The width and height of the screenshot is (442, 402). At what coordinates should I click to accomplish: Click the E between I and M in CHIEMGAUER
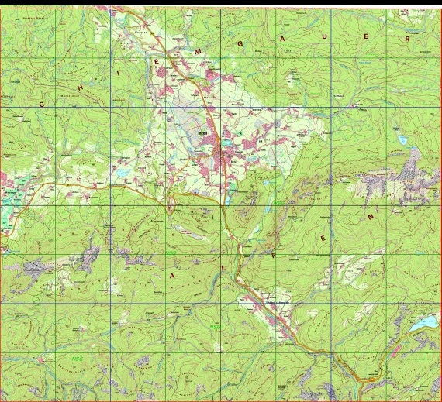coord(156,62)
